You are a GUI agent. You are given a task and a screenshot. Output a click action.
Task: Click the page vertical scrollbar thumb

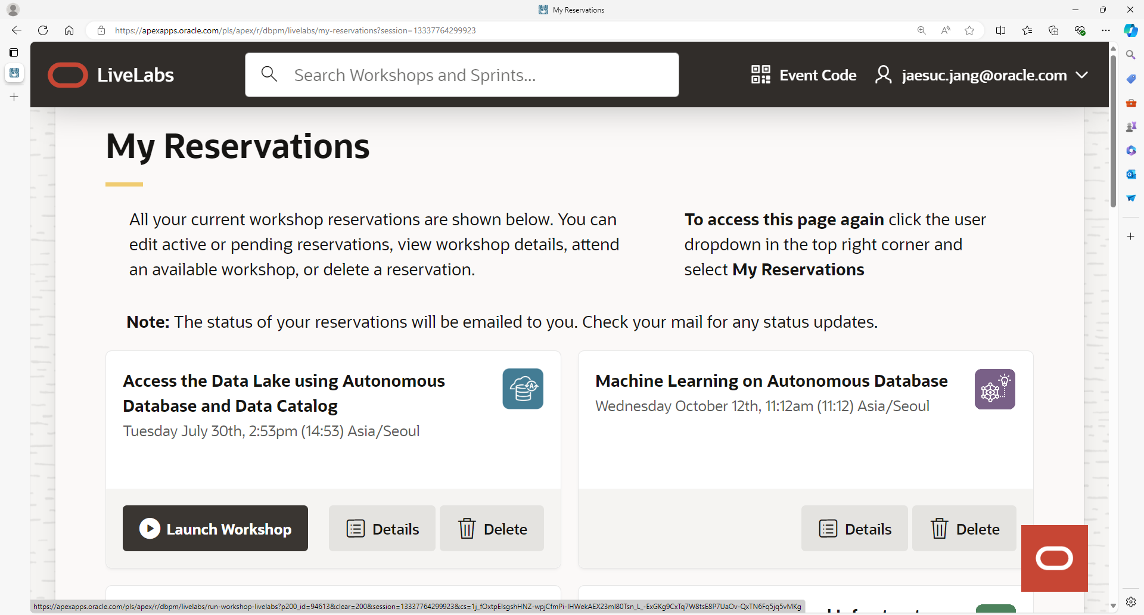1113,131
